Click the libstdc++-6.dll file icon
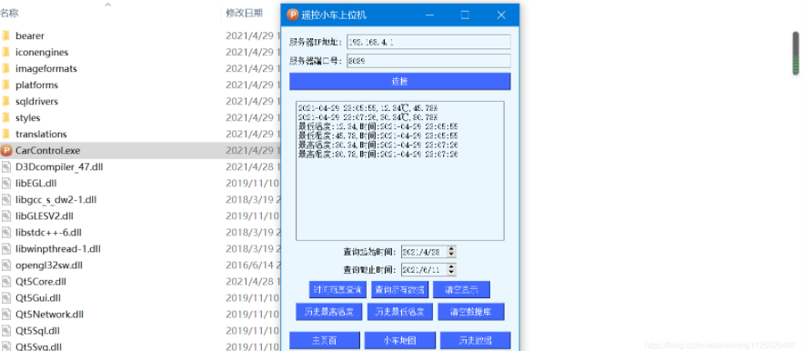 (x=6, y=233)
